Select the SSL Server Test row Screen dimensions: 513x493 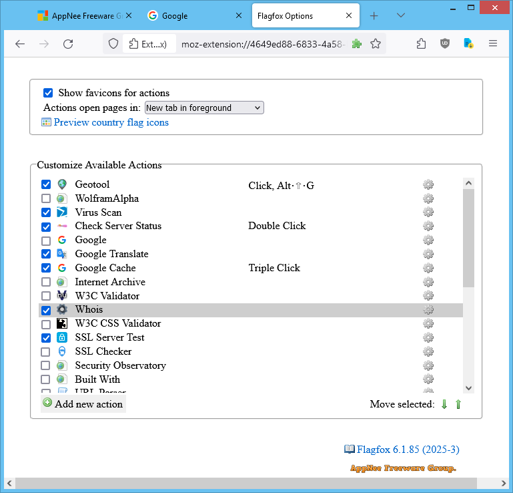pos(251,337)
